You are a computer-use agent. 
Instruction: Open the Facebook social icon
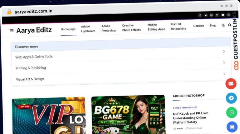pyautogui.click(x=200, y=15)
